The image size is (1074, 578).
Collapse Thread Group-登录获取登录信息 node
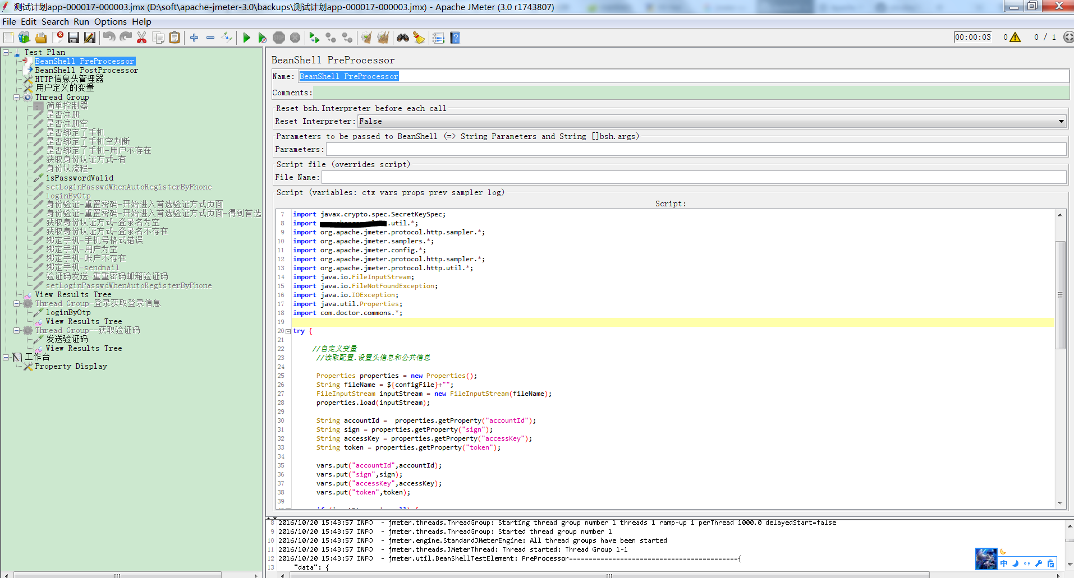point(17,303)
